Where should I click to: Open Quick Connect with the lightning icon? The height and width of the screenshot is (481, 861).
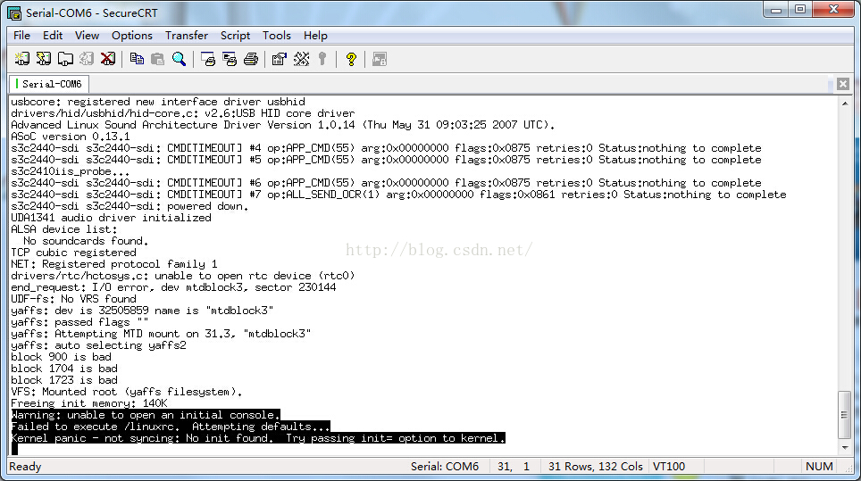pos(44,59)
